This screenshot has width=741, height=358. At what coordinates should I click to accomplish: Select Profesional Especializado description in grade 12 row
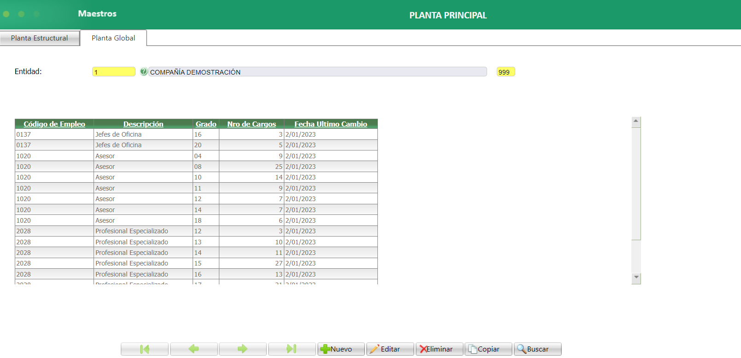(132, 231)
